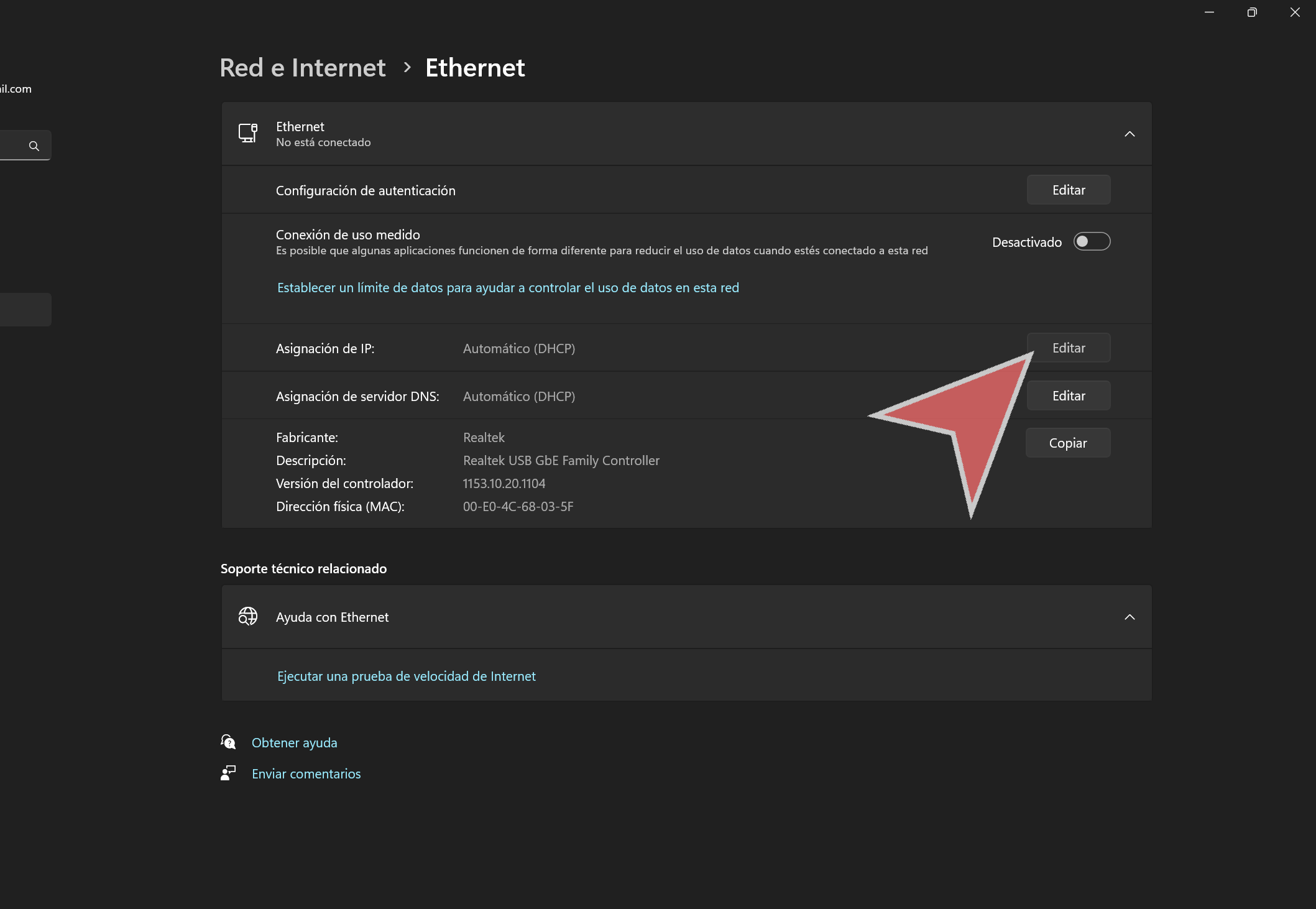
Task: Go back to Red e Internet breadcrumb
Action: [303, 67]
